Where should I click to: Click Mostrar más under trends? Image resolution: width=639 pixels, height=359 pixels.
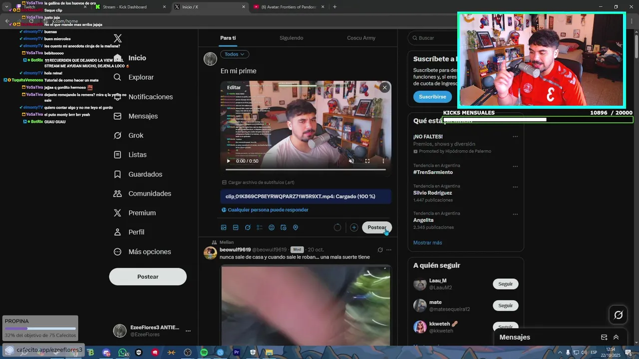click(428, 243)
